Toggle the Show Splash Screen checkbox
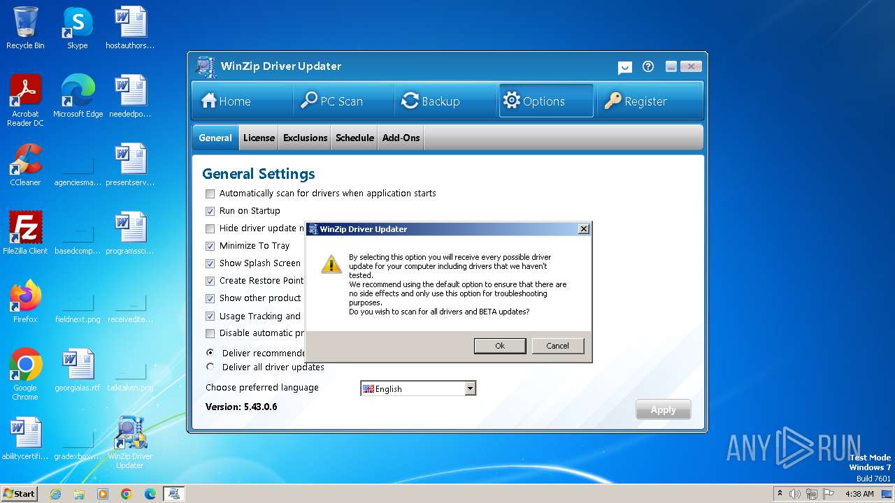 [x=210, y=263]
